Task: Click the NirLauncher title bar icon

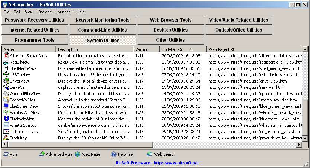Action: click(x=5, y=5)
